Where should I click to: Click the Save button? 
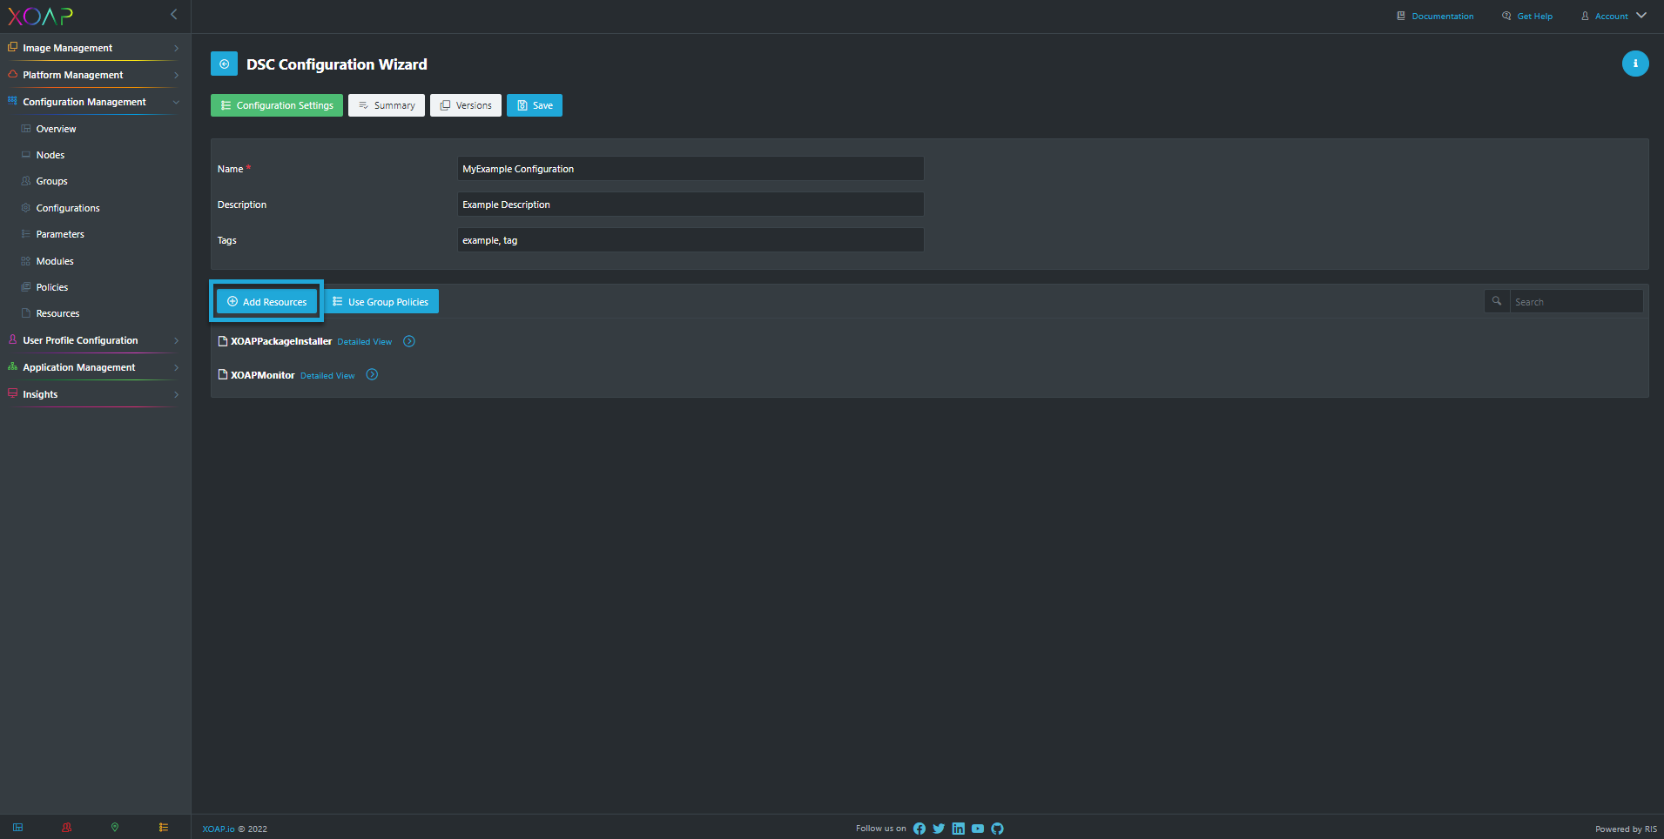tap(535, 105)
